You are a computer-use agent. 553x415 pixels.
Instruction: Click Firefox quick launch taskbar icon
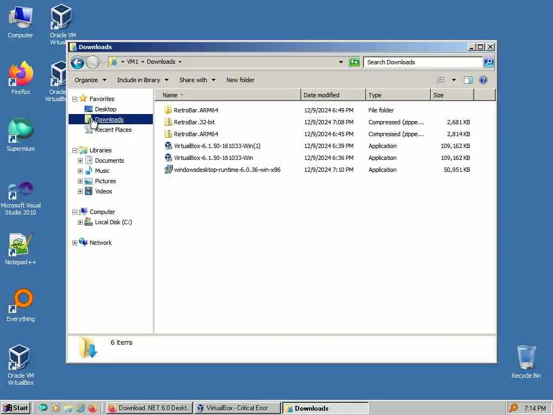coord(93,408)
